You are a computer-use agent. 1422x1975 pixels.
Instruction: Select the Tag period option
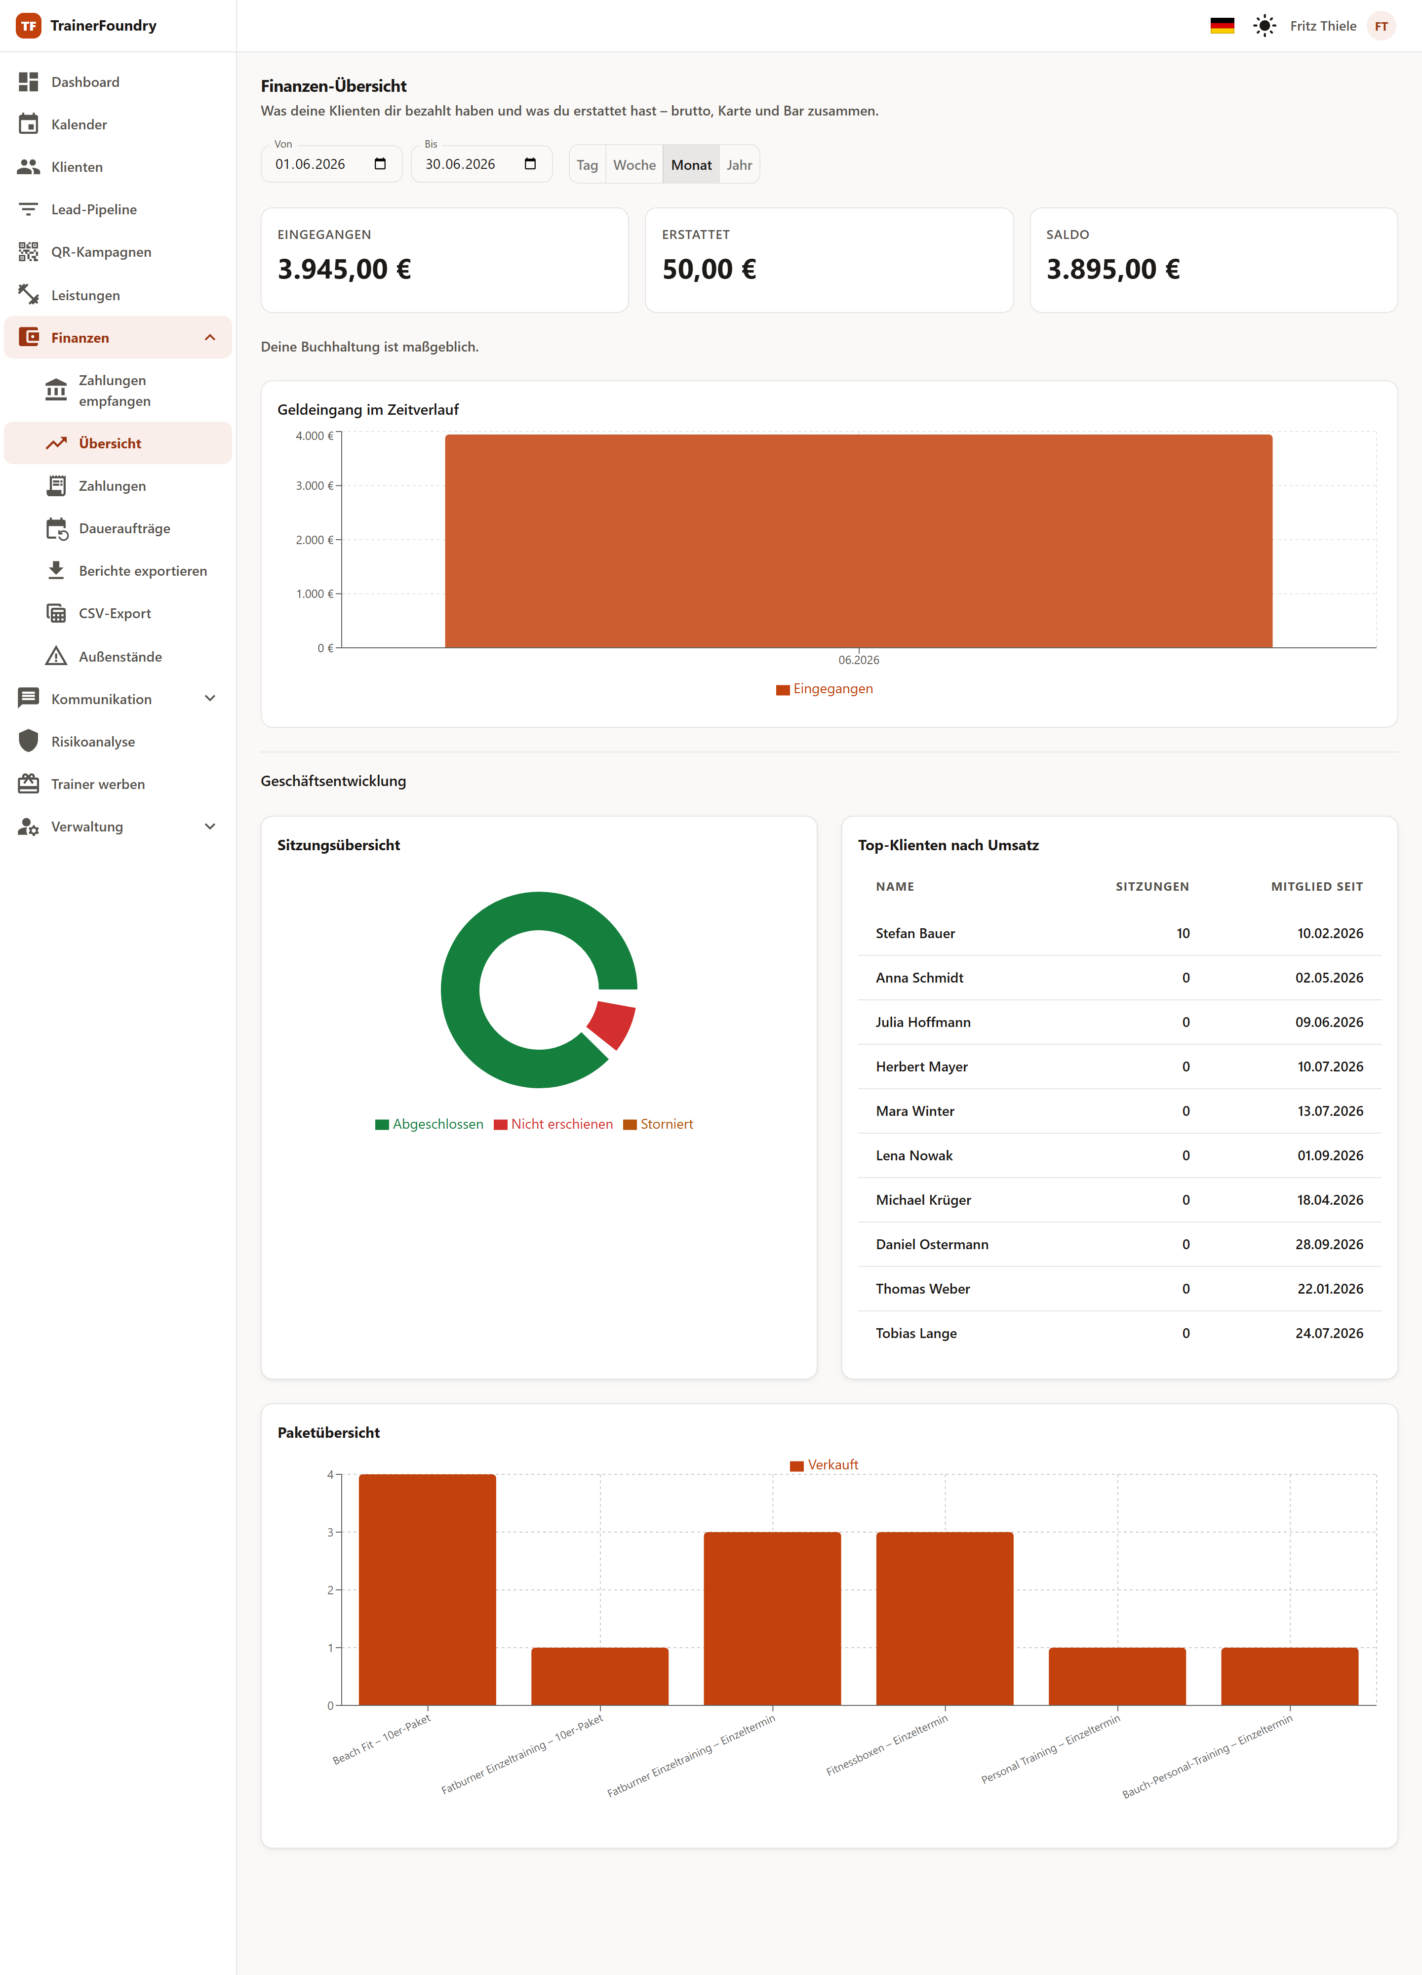[588, 164]
